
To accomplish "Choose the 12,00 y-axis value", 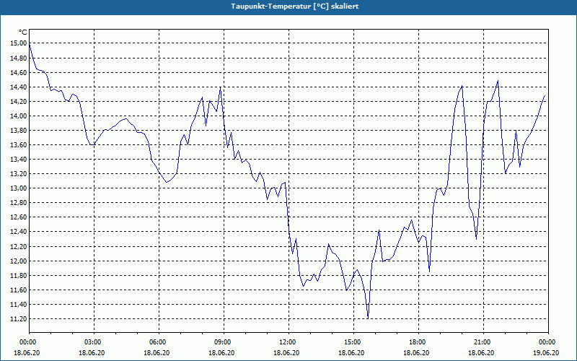I will [x=19, y=261].
